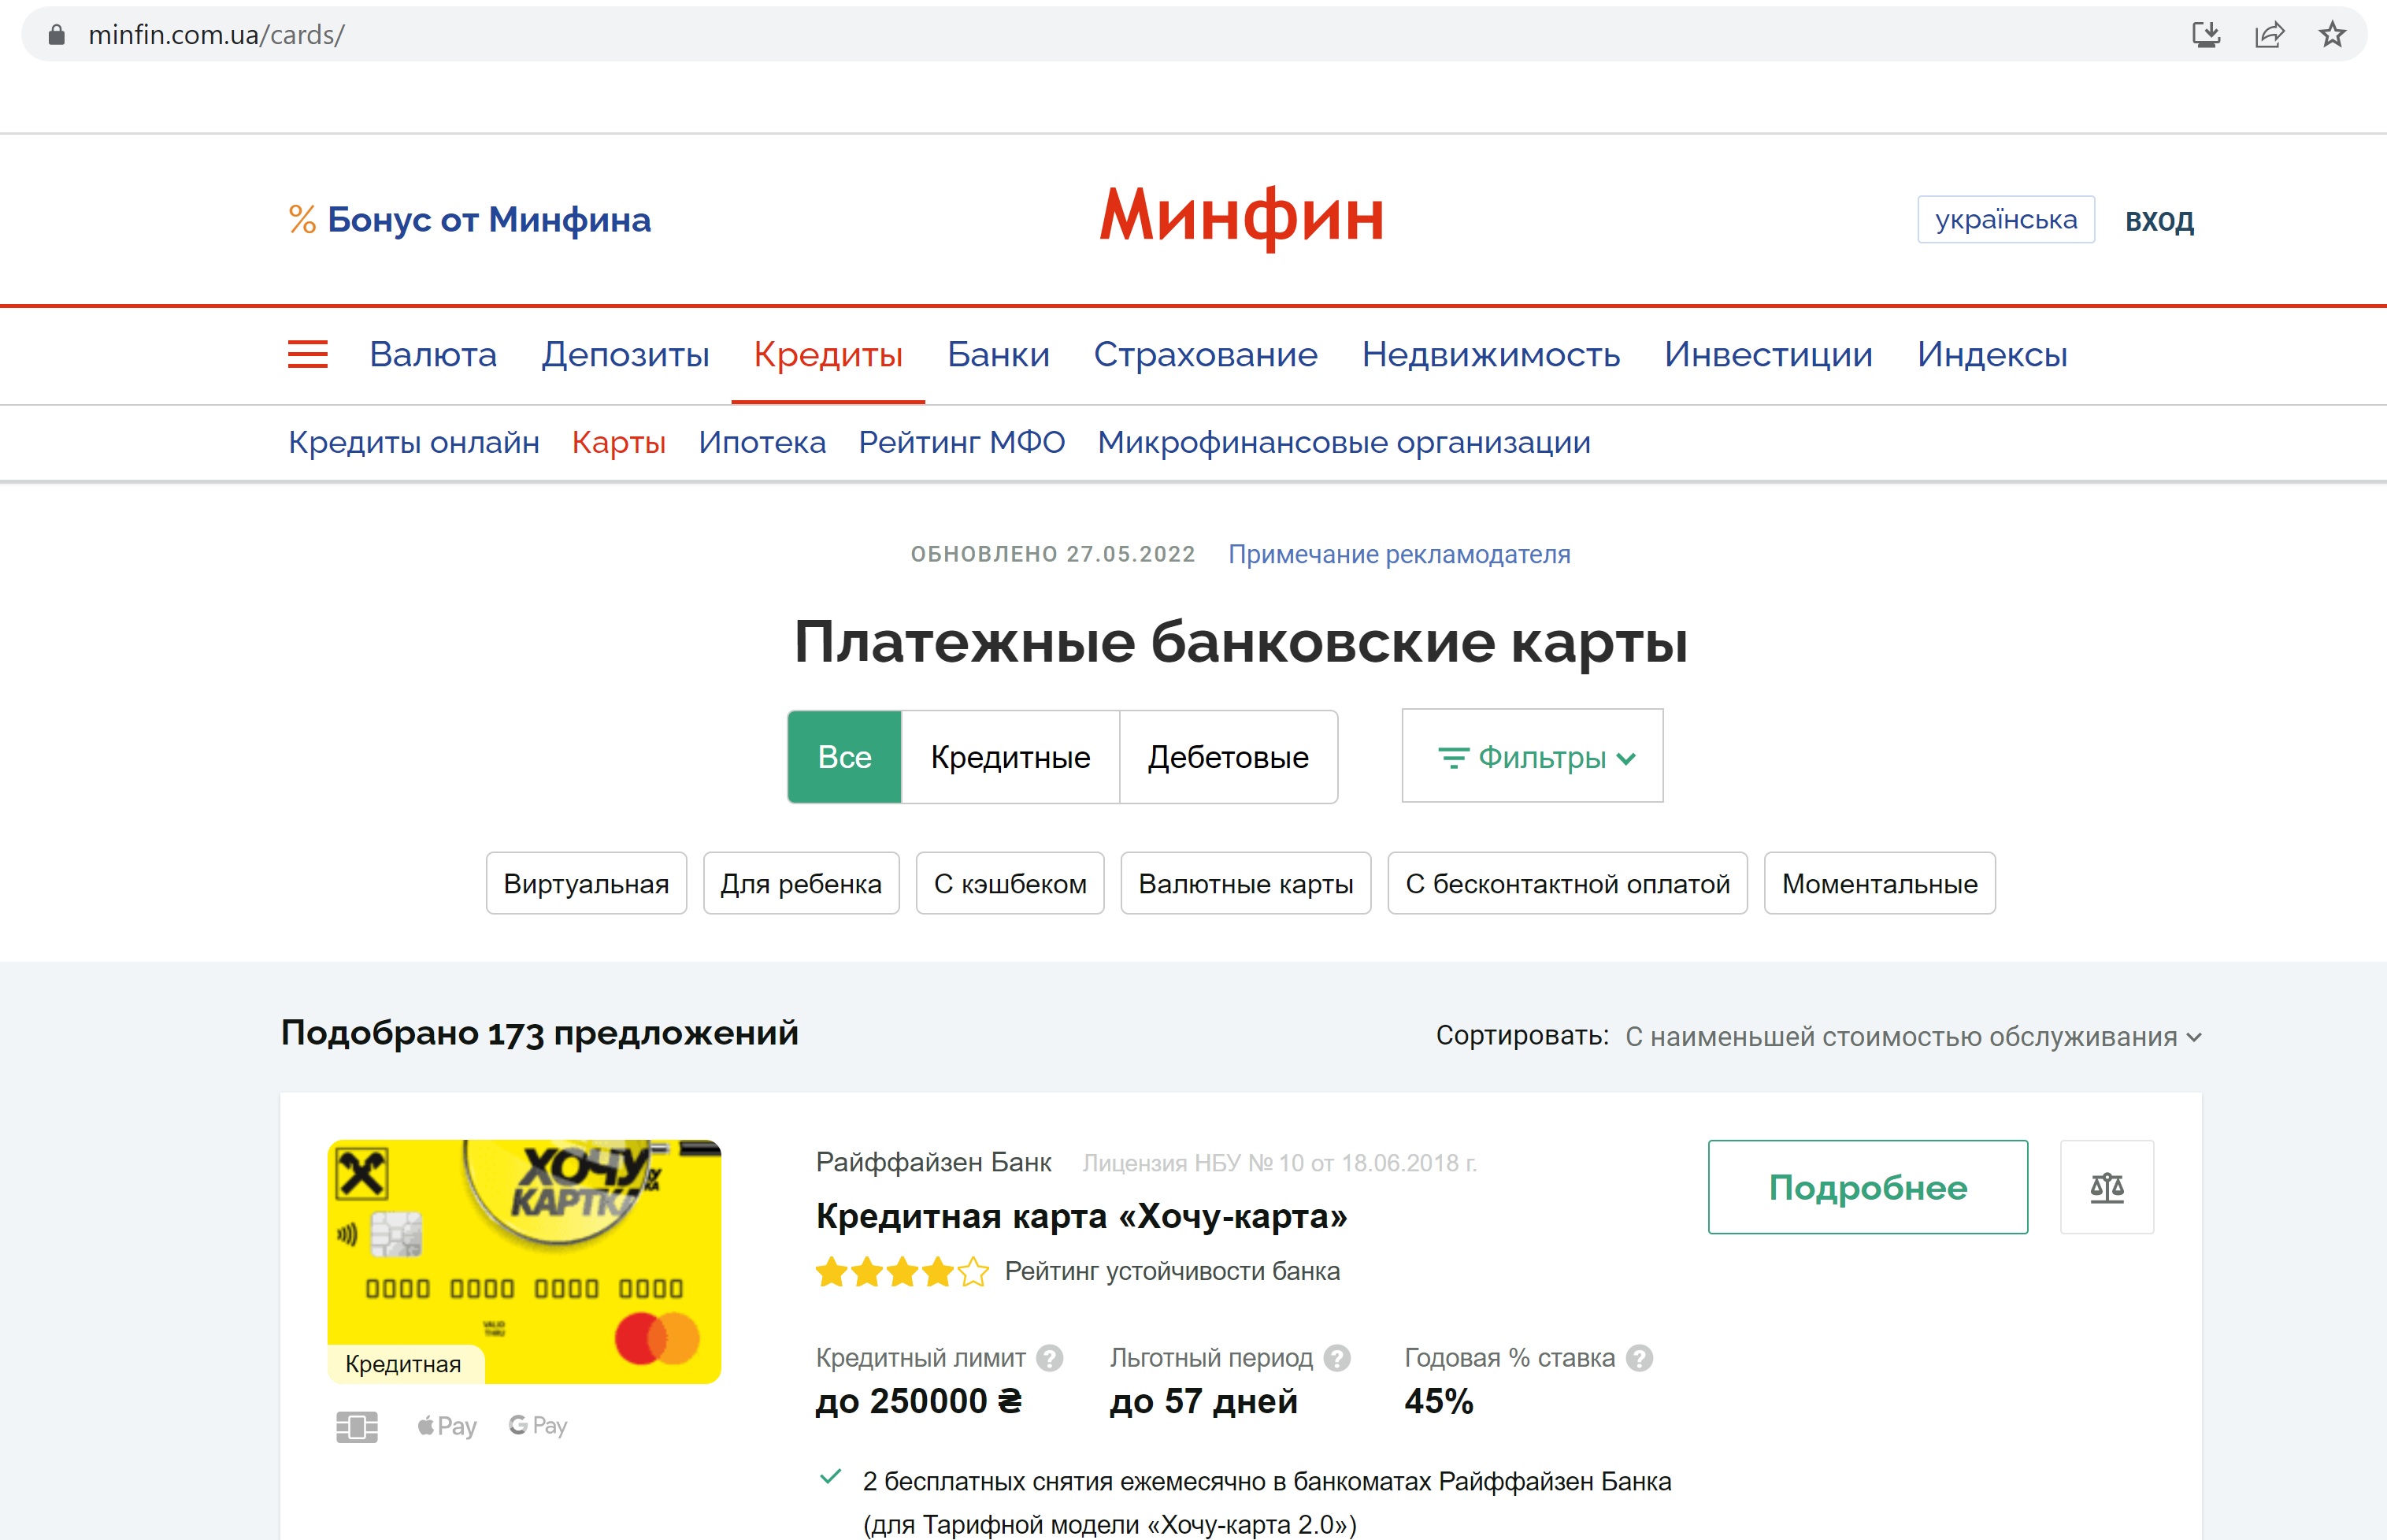Click the 'Лицензия НБУ № 10 от 18.06.2018 г.' text

(x=1281, y=1163)
